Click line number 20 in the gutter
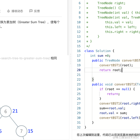 pyautogui.click(x=79, y=70)
